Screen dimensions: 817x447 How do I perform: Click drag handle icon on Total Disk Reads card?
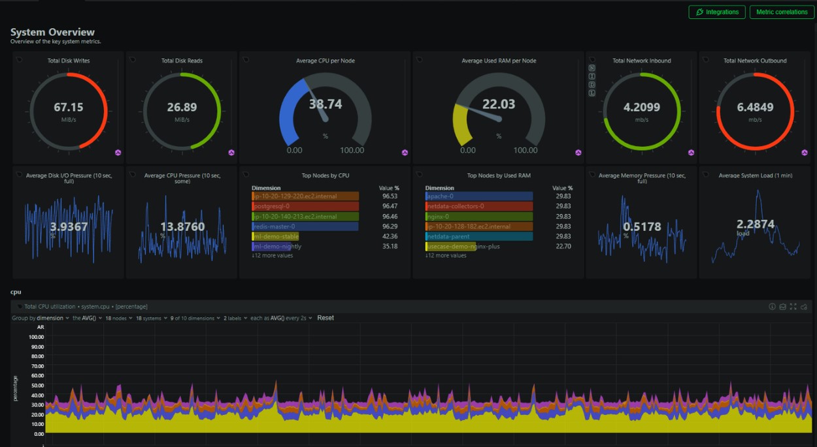[x=133, y=60]
